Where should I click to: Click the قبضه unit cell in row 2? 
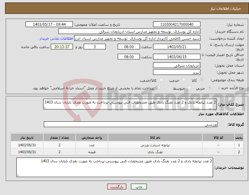(92, 152)
